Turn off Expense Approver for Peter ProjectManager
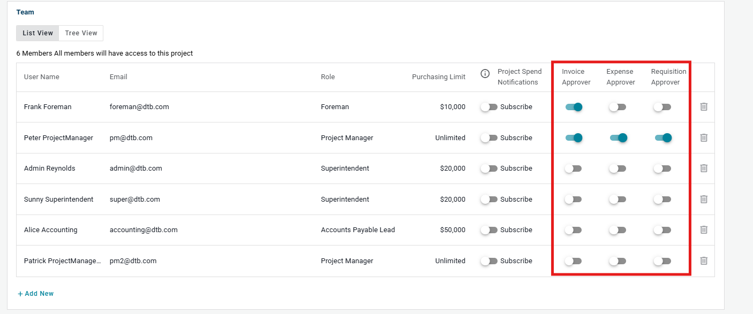Viewport: 753px width, 314px height. pos(618,138)
